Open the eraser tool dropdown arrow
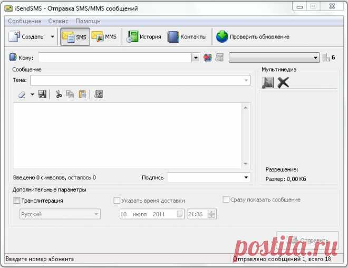Screen dimensions: 348x268 pos(32,94)
